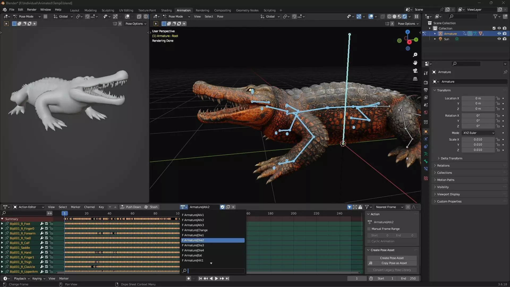Viewport: 510px width, 287px height.
Task: Select solid viewport shading
Action: 394,16
